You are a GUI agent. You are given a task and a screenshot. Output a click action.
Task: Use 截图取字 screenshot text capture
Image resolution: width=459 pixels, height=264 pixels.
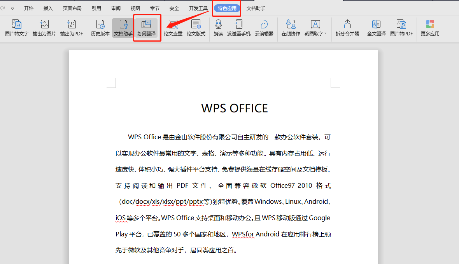(x=314, y=28)
